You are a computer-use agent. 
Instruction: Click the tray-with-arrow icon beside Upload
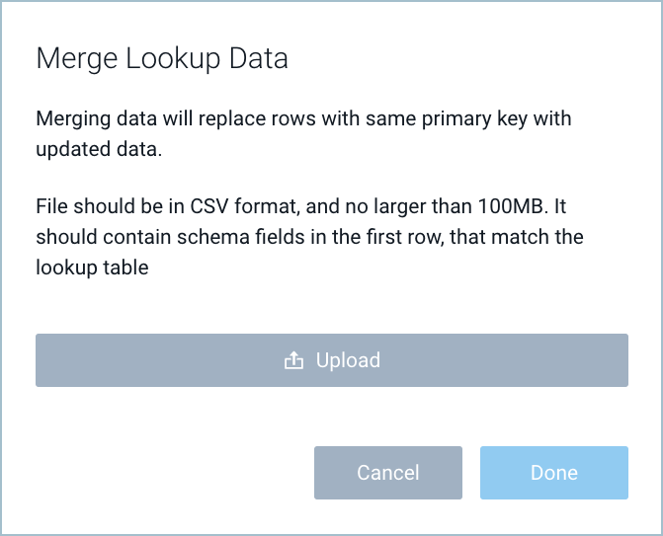pyautogui.click(x=293, y=361)
